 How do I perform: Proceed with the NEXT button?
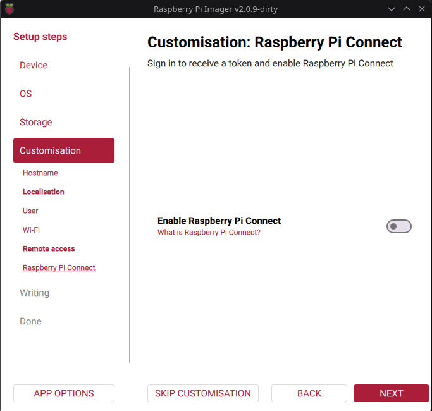(392, 393)
